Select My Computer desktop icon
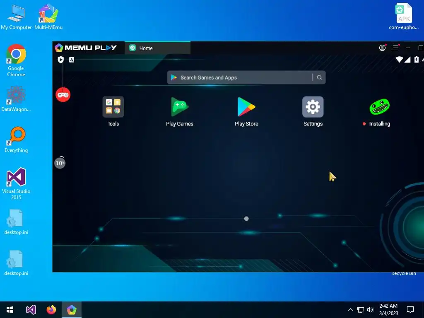Viewport: 424px width, 318px height. tap(16, 17)
